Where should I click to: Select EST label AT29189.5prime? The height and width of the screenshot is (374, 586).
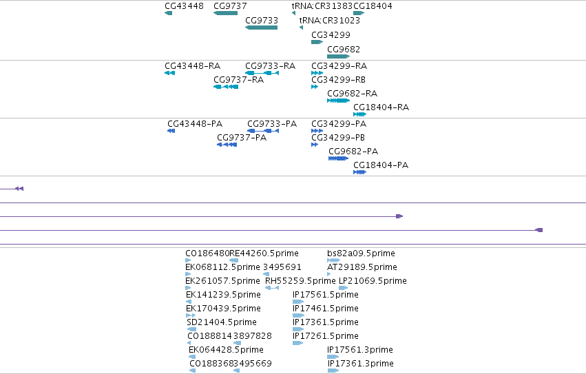[x=362, y=267]
